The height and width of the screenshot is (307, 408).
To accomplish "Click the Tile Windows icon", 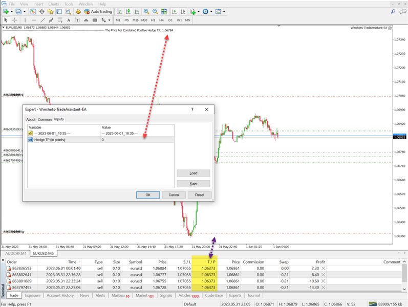I will (164, 11).
